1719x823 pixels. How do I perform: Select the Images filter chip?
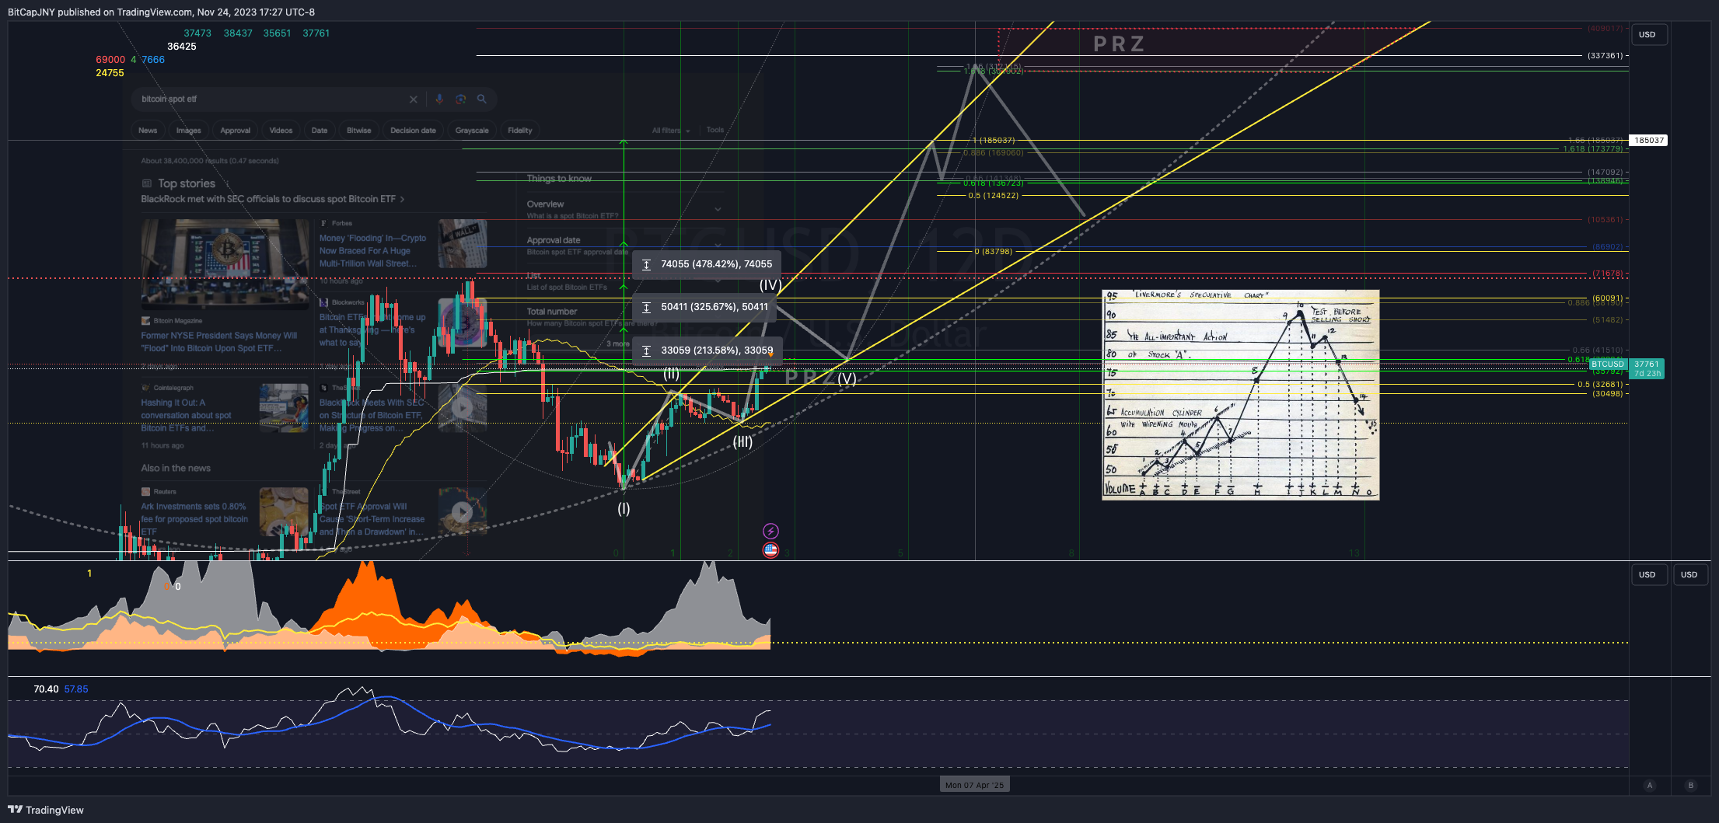click(188, 131)
